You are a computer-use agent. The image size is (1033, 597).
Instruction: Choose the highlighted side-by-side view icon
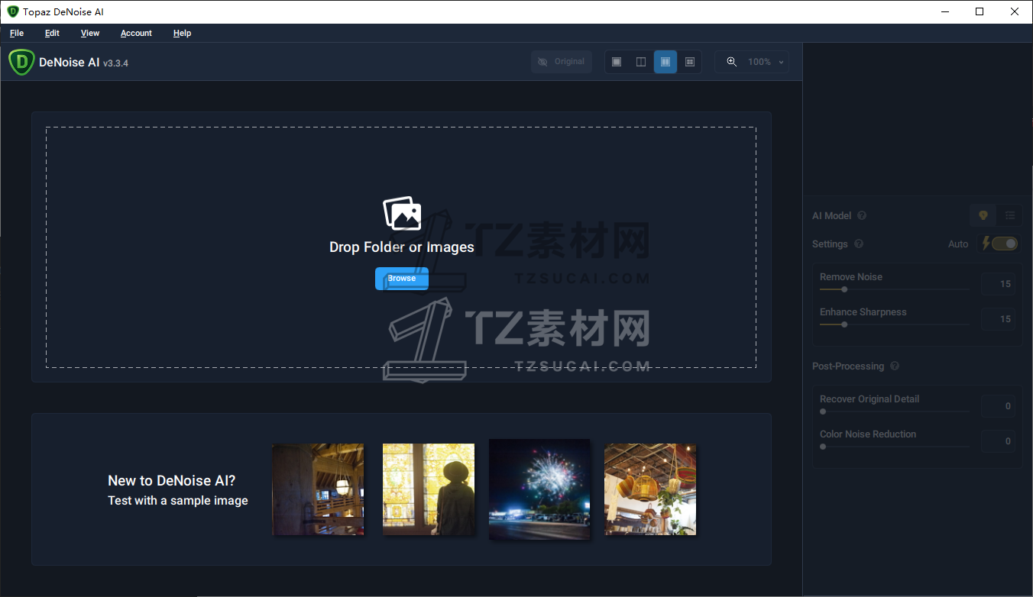pyautogui.click(x=665, y=62)
